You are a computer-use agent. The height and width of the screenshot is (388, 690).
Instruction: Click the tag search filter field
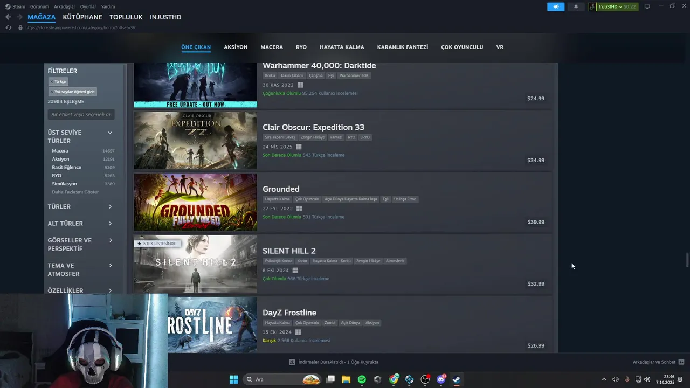pos(81,114)
